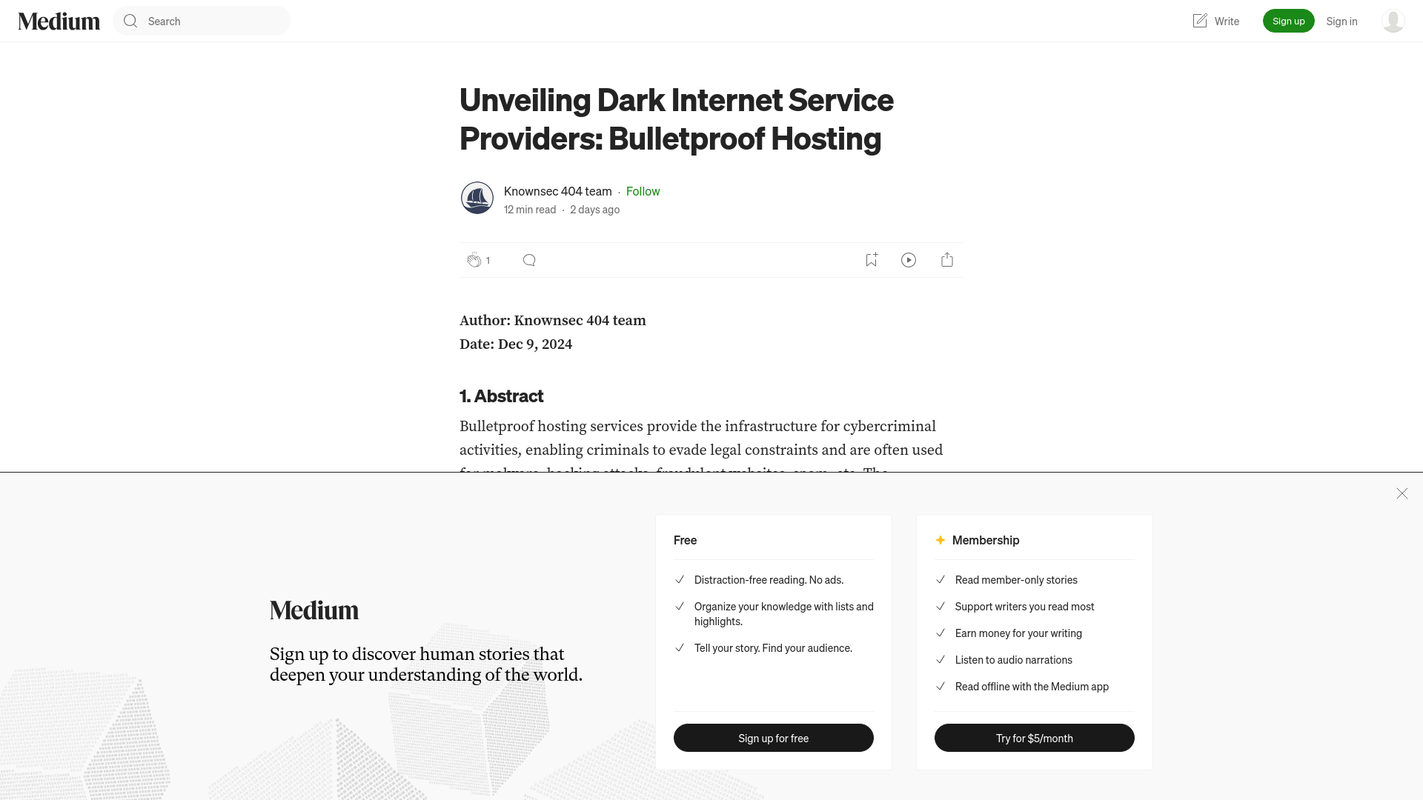Click the save/bookmark icon
The height and width of the screenshot is (800, 1423).
[871, 260]
